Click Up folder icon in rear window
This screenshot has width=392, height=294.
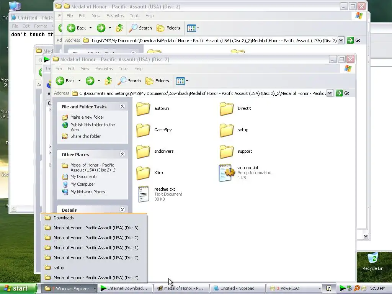119,28
